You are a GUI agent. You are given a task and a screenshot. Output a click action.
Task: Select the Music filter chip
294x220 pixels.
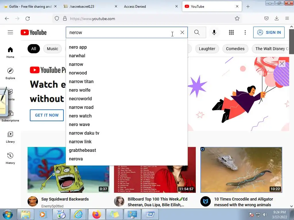53,49
